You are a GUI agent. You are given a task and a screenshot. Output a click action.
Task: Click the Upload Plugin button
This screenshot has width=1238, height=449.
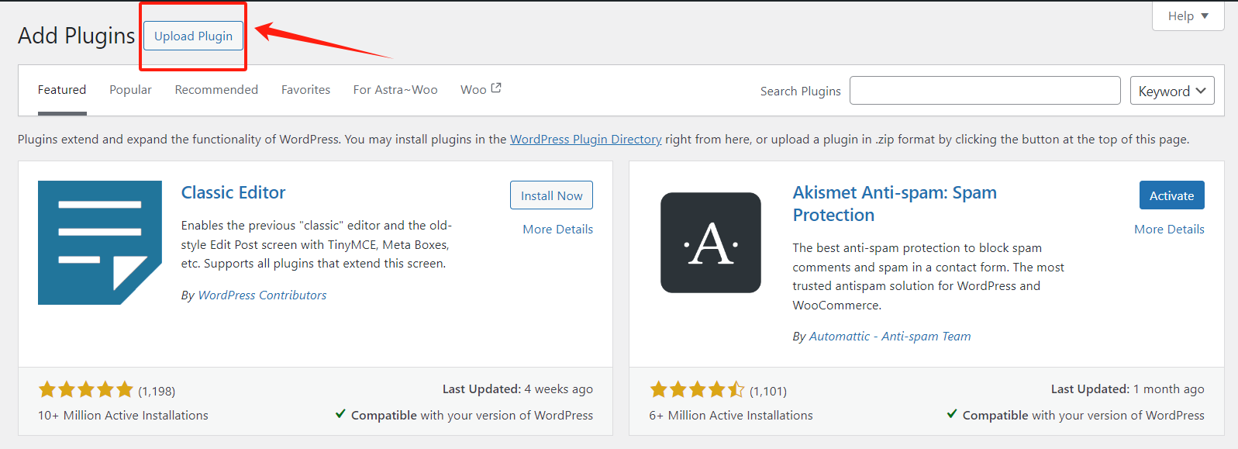click(x=193, y=36)
